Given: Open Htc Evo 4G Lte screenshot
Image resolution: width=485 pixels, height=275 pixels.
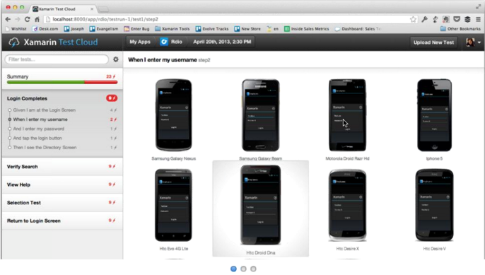Looking at the screenshot, I should pos(173,205).
